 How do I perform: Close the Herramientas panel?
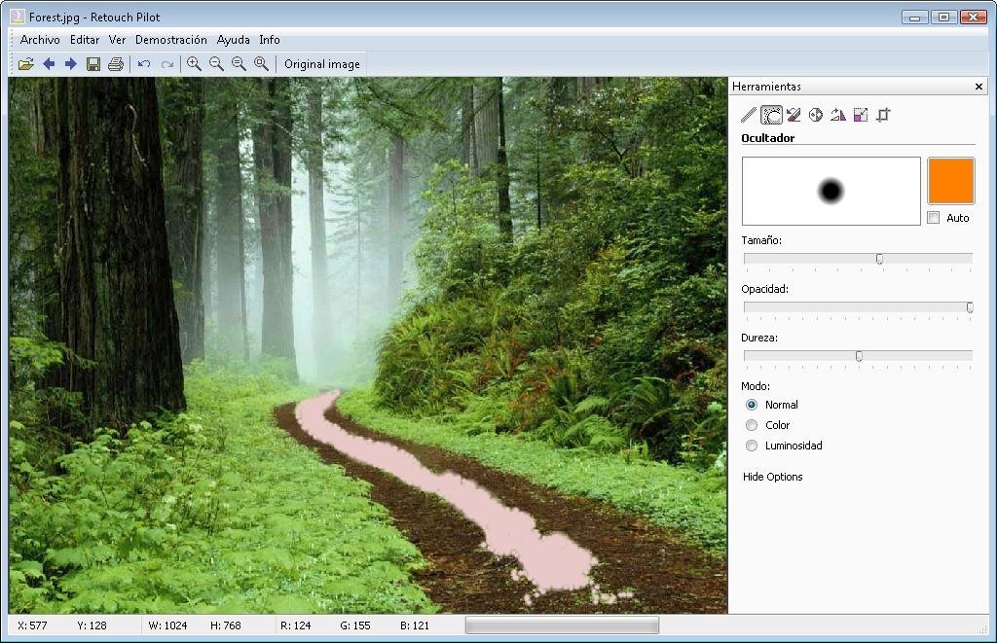pos(979,87)
